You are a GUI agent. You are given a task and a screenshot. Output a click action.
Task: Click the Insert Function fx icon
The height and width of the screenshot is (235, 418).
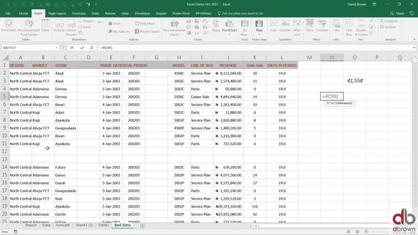click(x=91, y=48)
